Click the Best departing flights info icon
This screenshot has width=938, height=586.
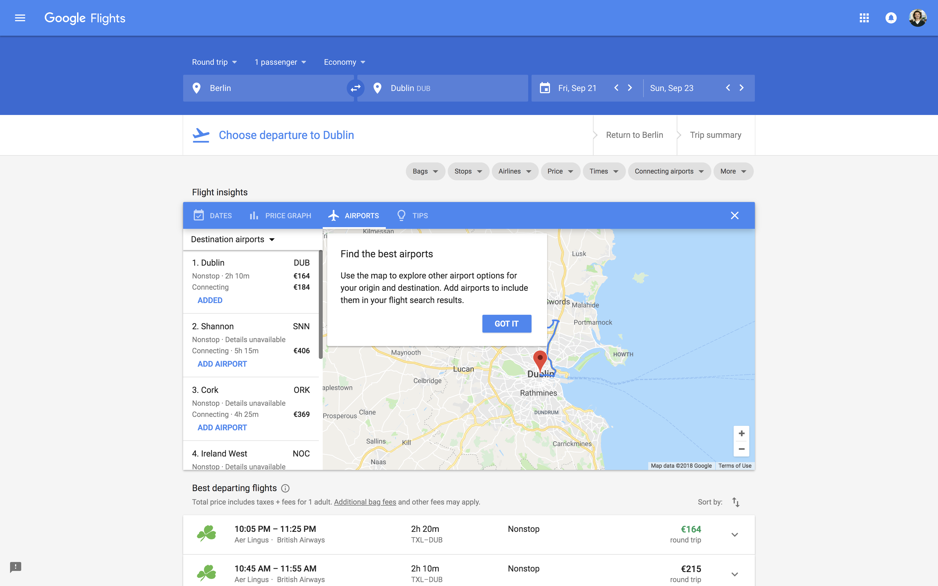286,488
